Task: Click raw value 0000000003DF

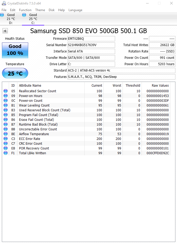Action: [158, 101]
